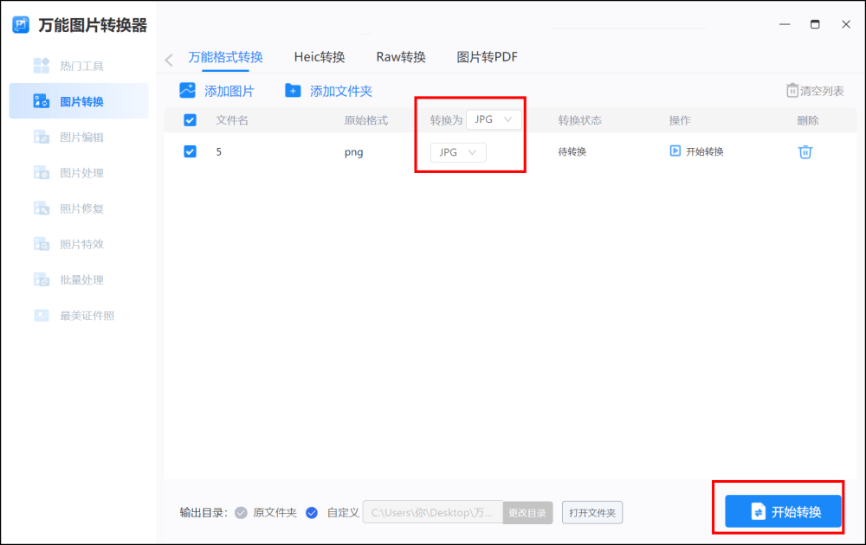Go back with the left chevron arrow
Screen dimensions: 866x545
point(169,60)
